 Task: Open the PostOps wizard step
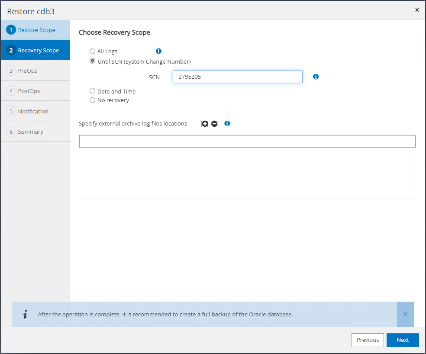[29, 91]
